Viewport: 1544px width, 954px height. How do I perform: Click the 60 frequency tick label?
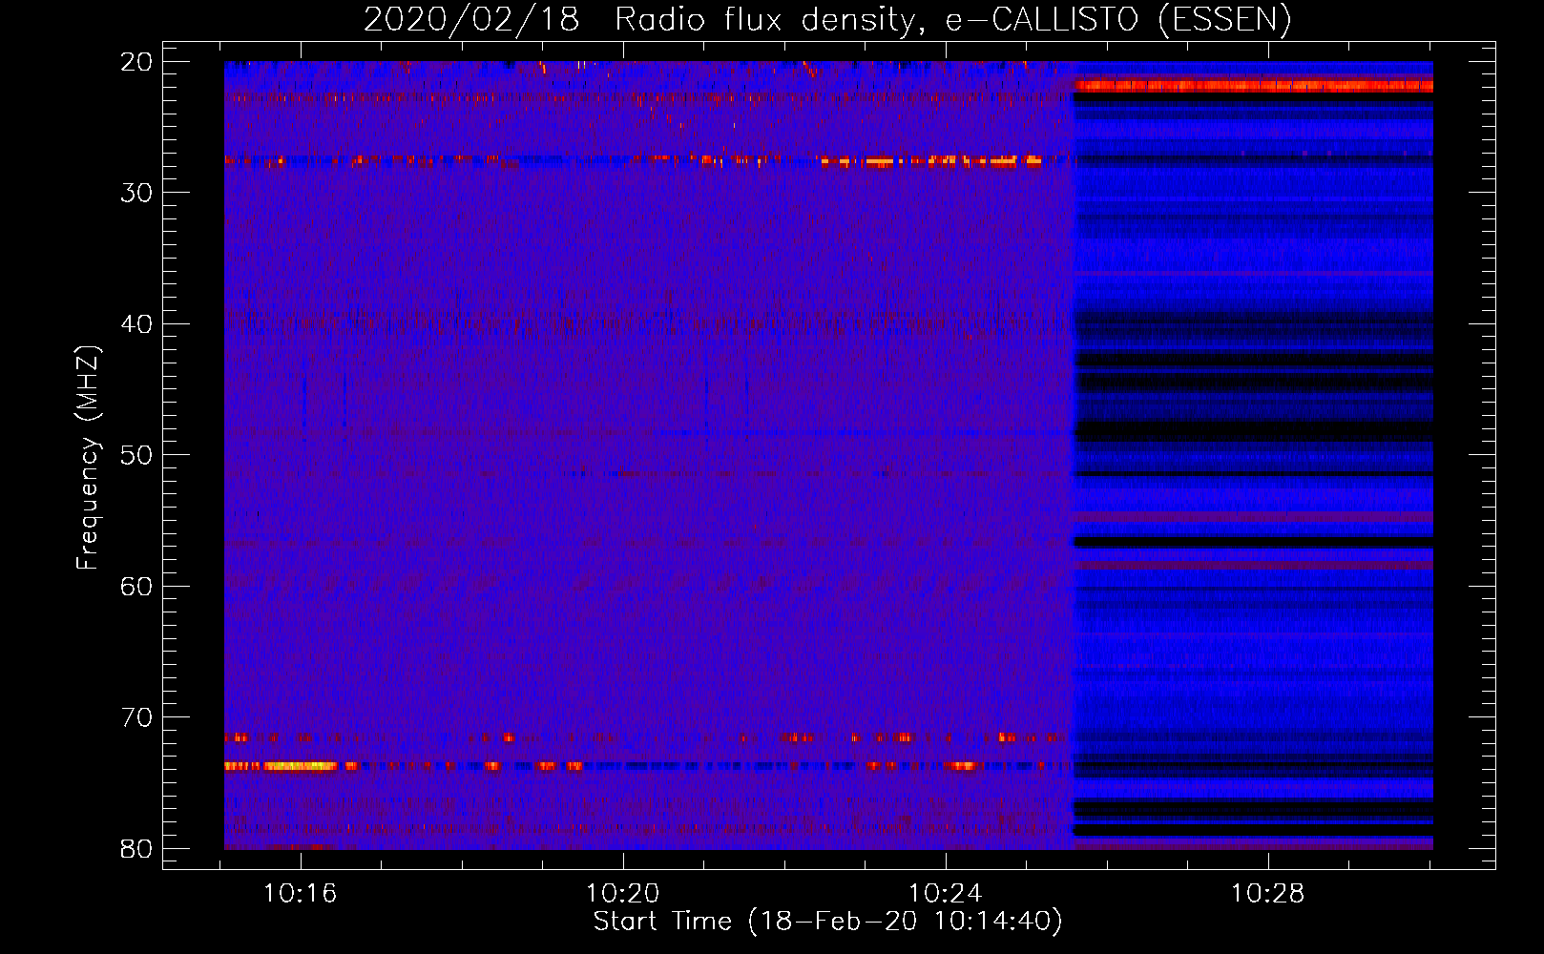pyautogui.click(x=136, y=586)
